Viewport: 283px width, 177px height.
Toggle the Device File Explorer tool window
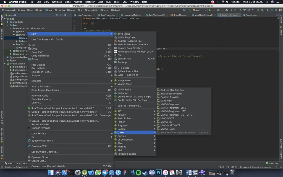(281, 149)
